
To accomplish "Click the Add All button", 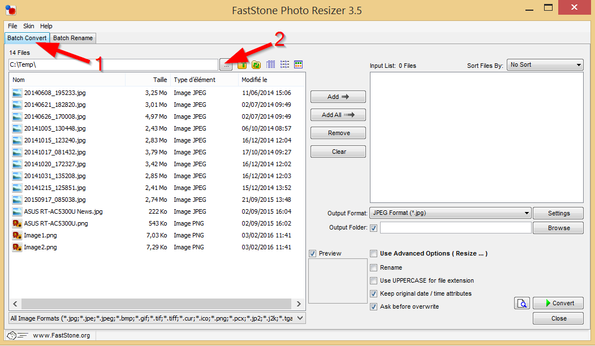I will [338, 115].
